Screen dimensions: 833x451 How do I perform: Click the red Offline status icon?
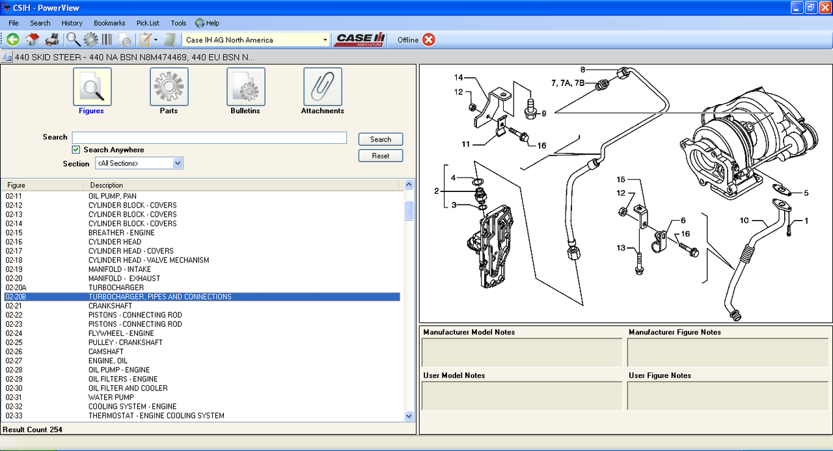pos(428,40)
